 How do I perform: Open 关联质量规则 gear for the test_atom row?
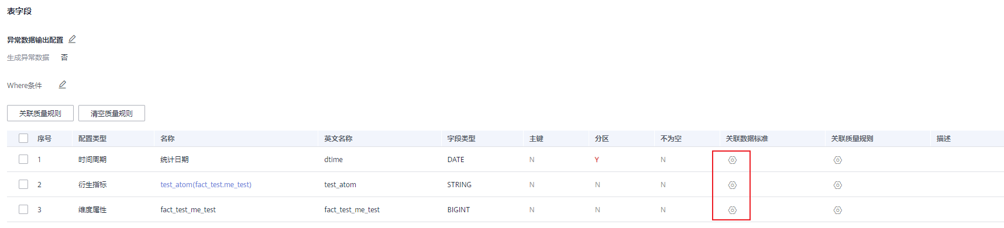click(x=837, y=185)
